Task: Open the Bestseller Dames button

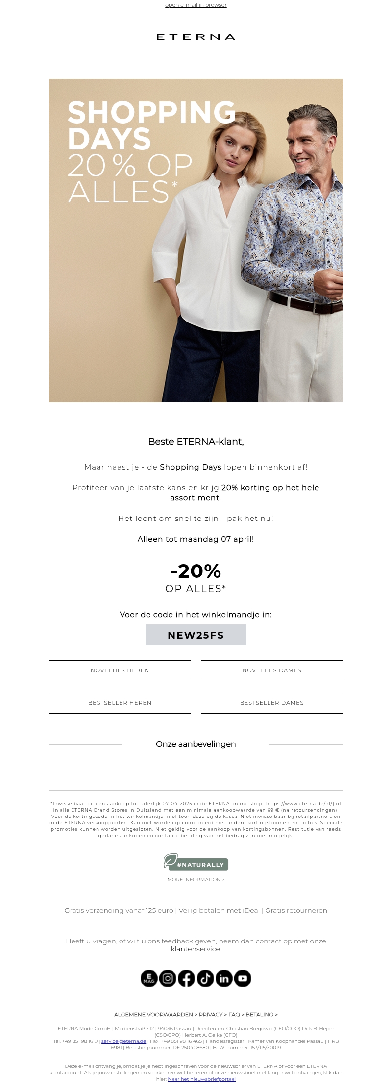Action: click(x=272, y=703)
